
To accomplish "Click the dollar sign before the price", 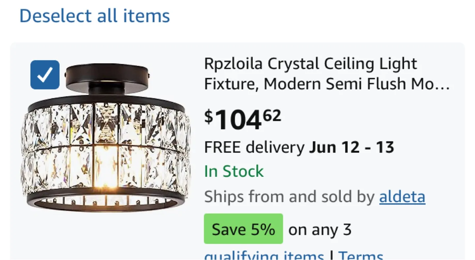I will 208,116.
